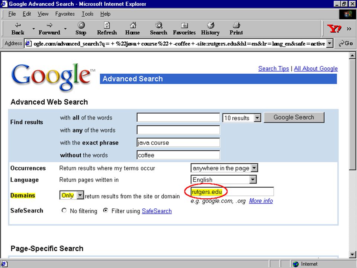
Task: Open the More info link
Action: pos(261,201)
